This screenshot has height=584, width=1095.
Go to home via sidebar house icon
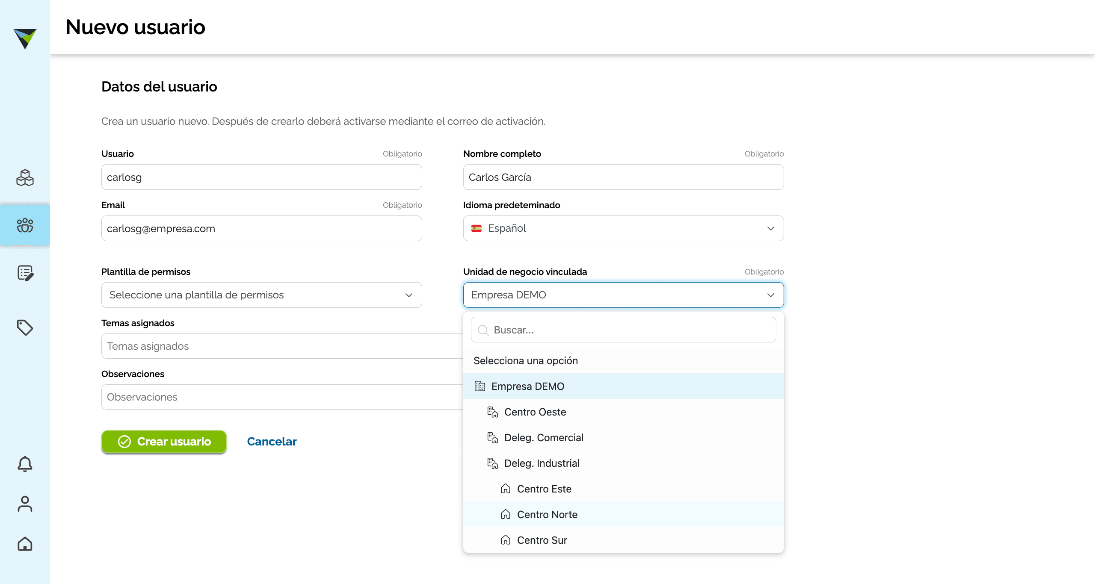tap(25, 544)
